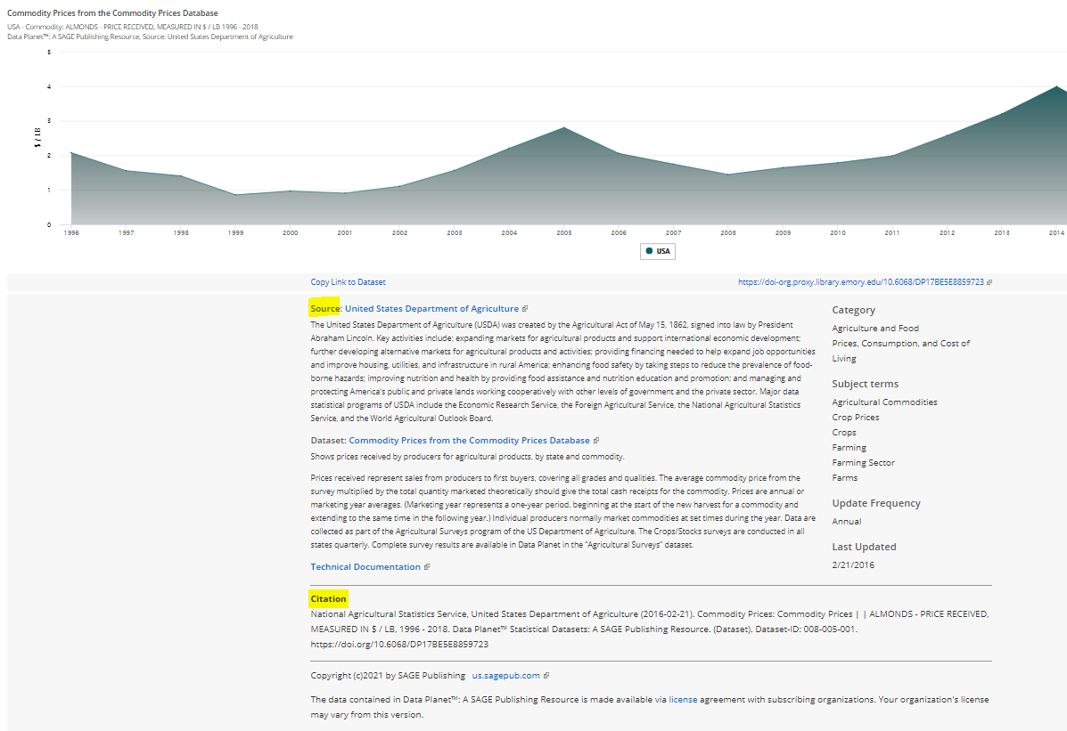
Task: Click the Crop Prices subject term
Action: 855,418
